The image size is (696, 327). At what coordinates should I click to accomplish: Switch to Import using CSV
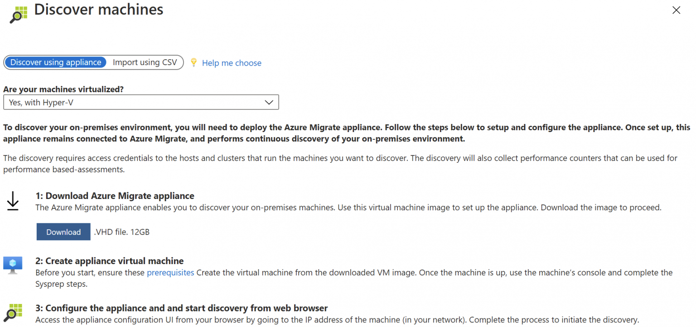[x=145, y=62]
